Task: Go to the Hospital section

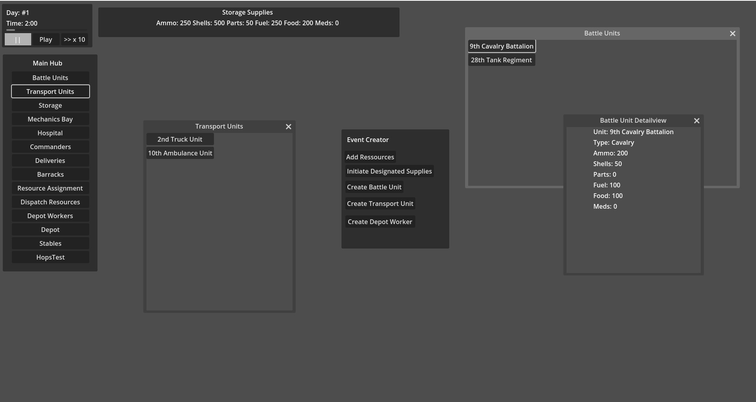Action: 50,133
